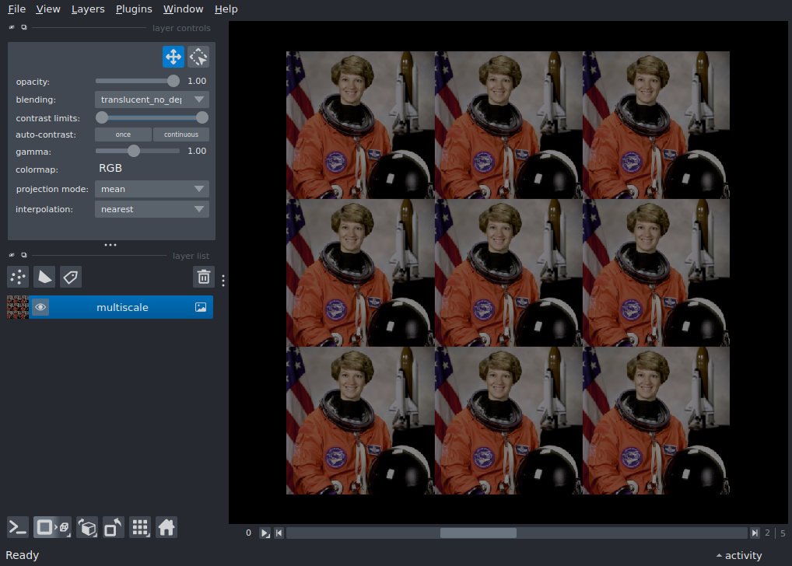Delete the multiscale layer

coord(203,277)
